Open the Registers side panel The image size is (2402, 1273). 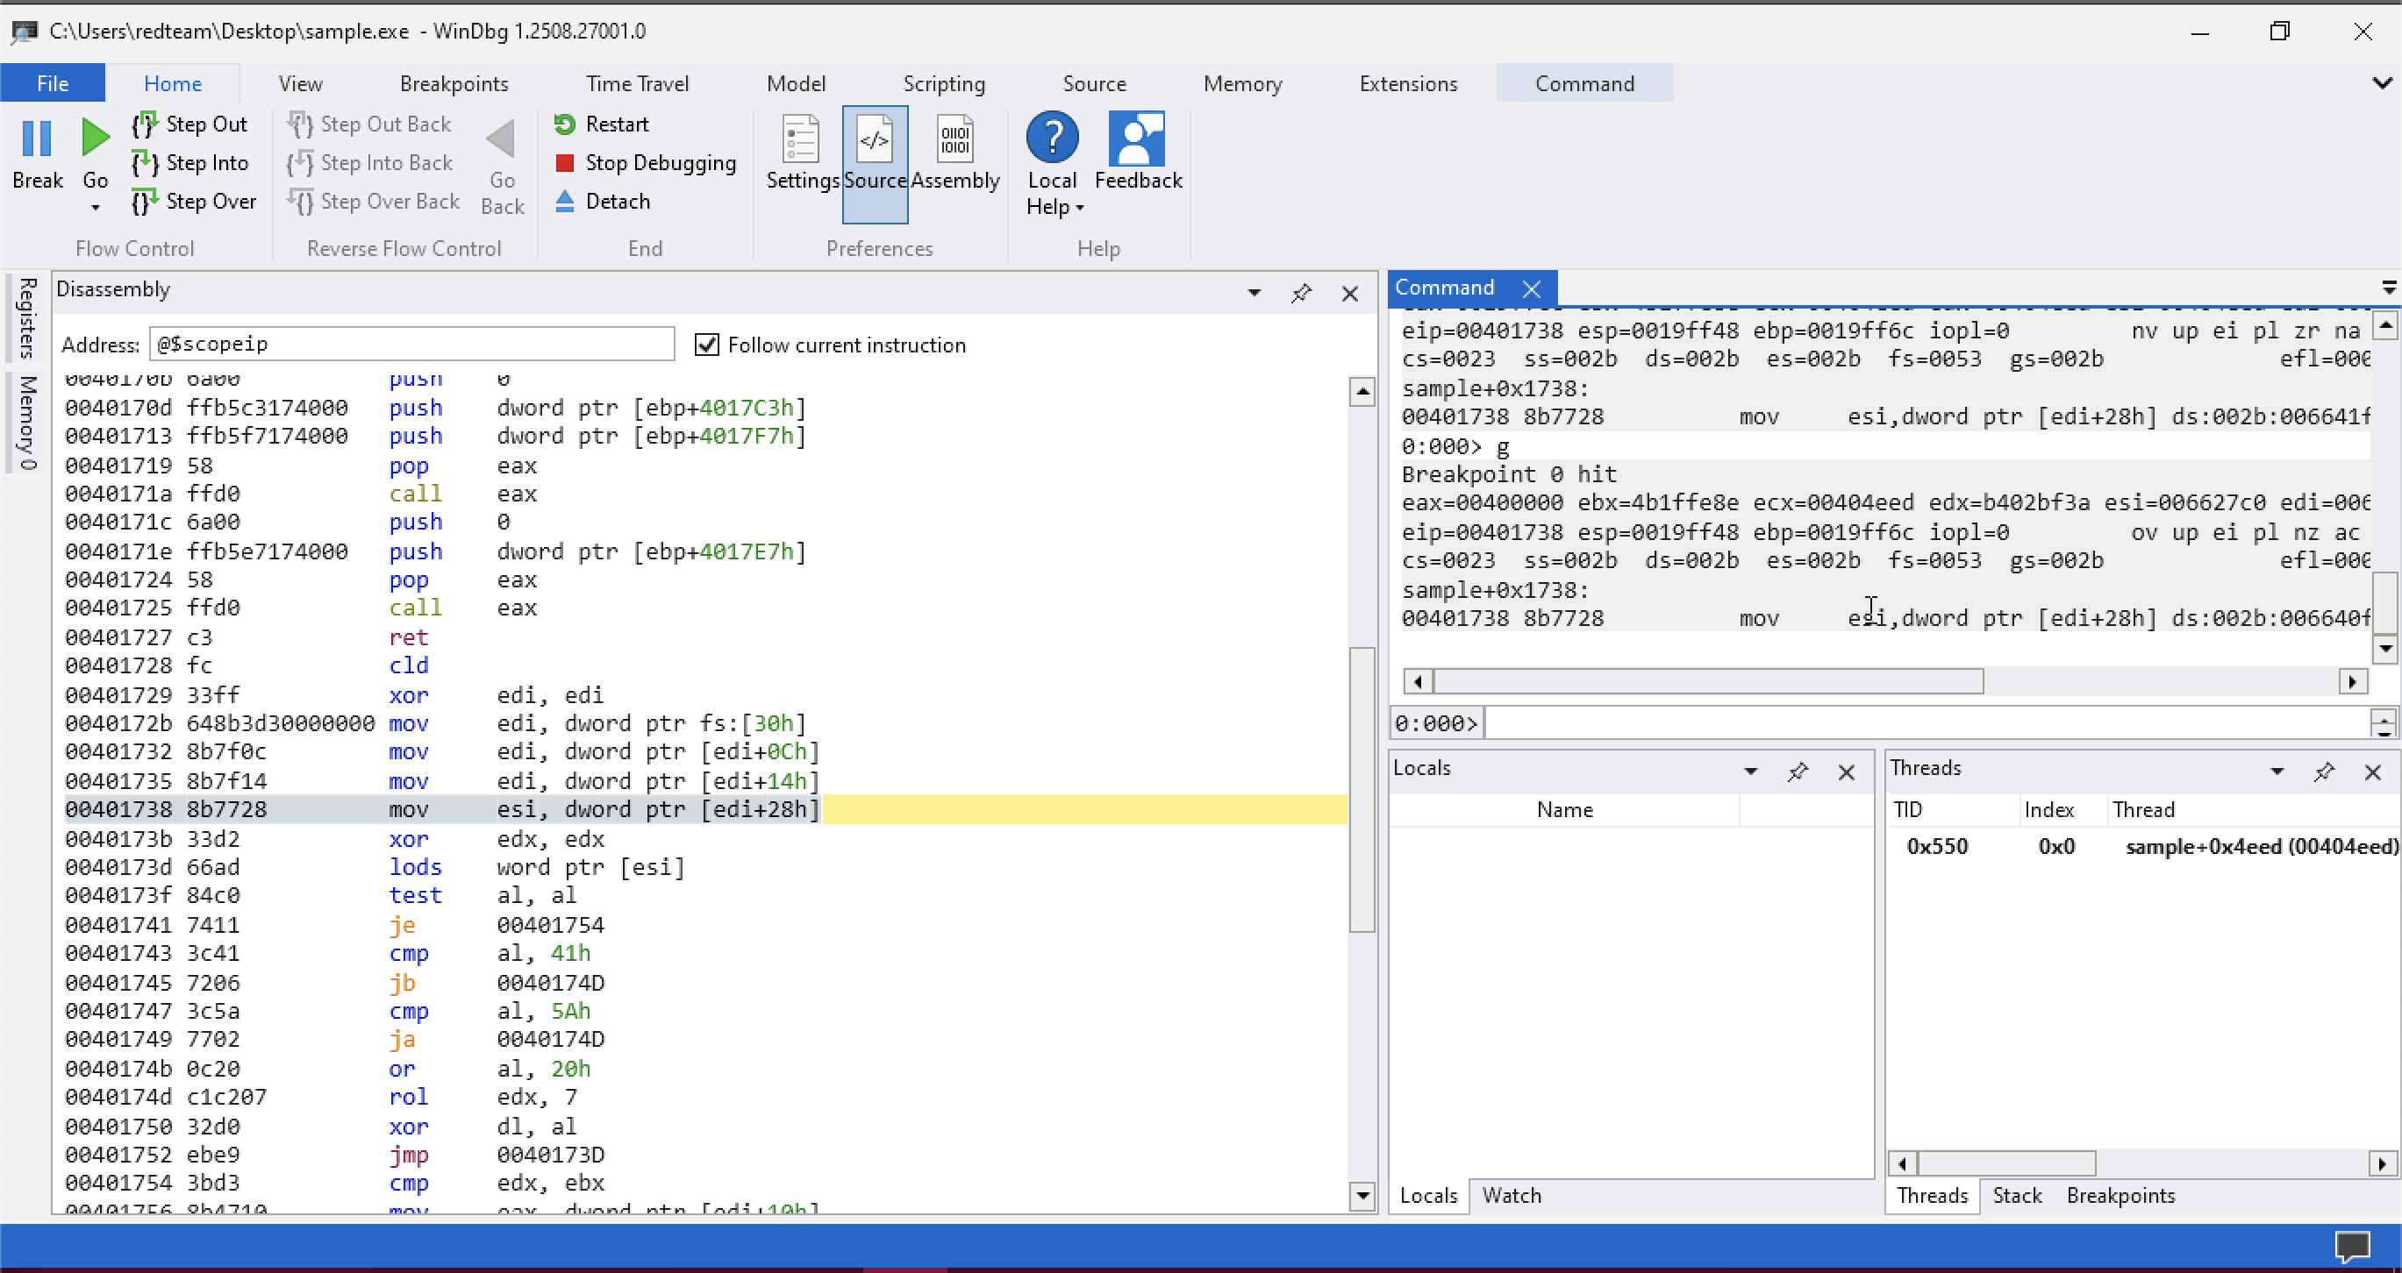27,317
